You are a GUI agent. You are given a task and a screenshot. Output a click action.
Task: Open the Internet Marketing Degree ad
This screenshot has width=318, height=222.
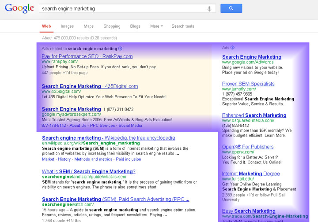point(251,174)
